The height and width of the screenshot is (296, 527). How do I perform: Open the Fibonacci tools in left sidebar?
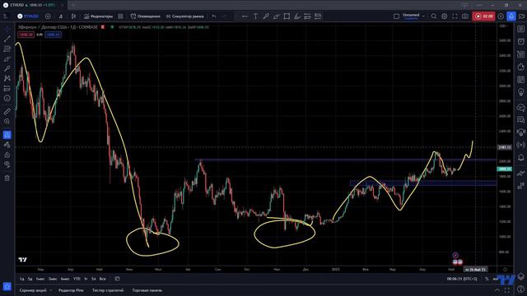coord(7,49)
